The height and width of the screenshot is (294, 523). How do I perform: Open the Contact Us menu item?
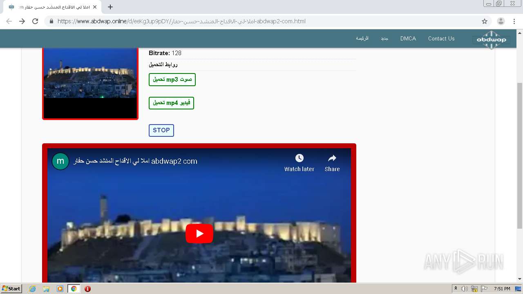click(x=441, y=38)
